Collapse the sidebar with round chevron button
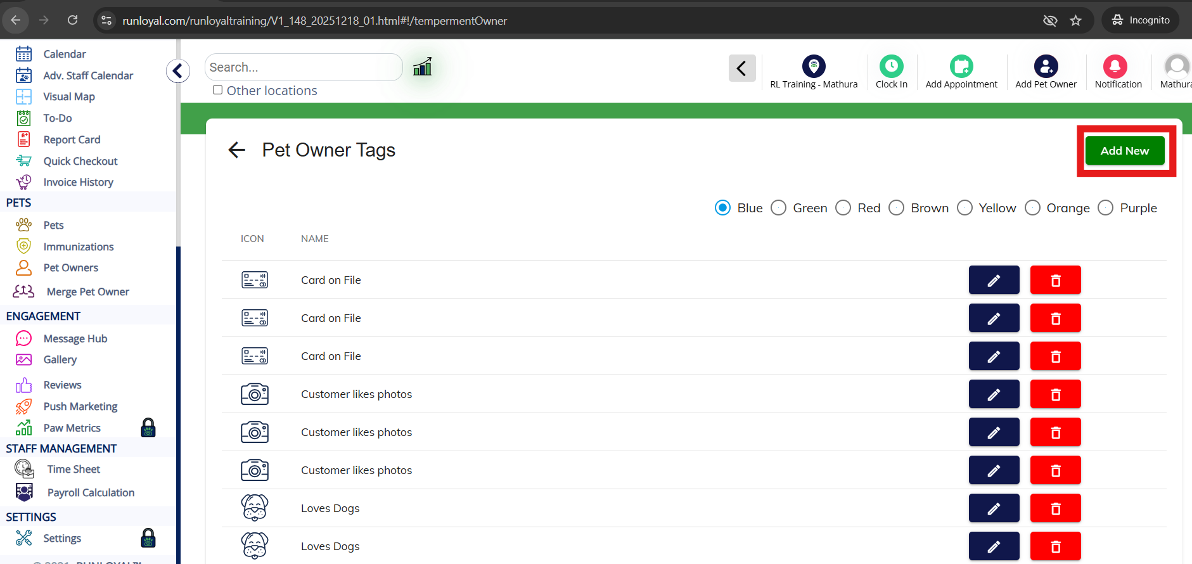 click(178, 70)
